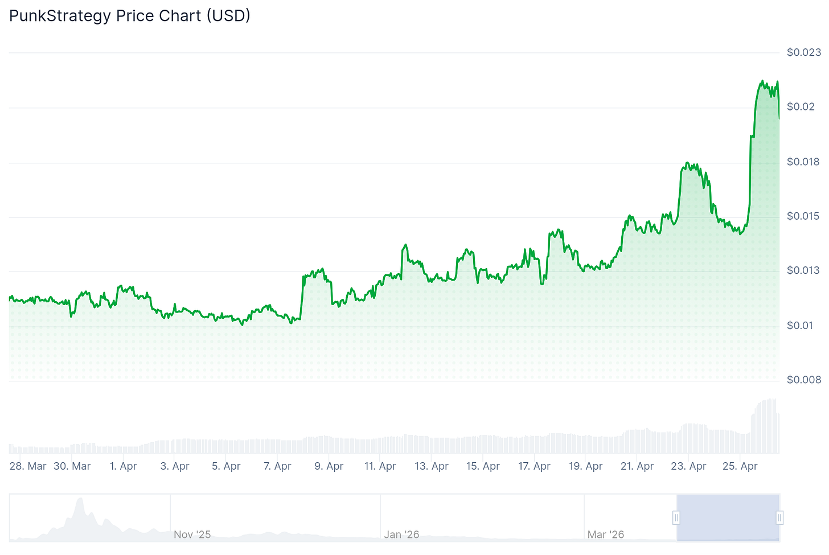The image size is (829, 555).
Task: Click the Mar '26 navigator label
Action: [606, 535]
